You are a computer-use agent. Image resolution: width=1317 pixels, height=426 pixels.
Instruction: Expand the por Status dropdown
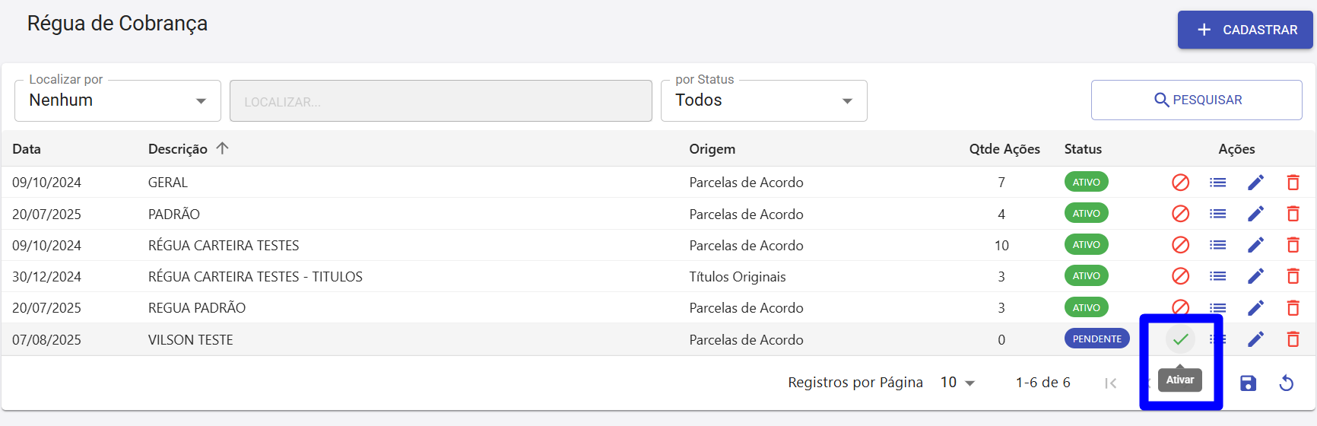click(x=763, y=100)
